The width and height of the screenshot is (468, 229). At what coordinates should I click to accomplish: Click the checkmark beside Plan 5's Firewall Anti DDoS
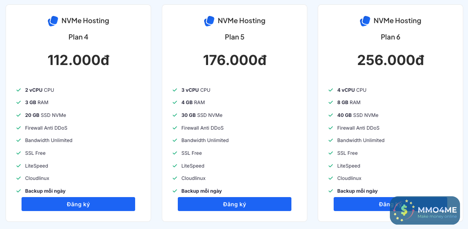pos(175,128)
